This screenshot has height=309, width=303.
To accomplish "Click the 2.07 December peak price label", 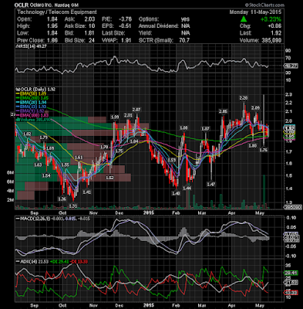I will (136, 110).
